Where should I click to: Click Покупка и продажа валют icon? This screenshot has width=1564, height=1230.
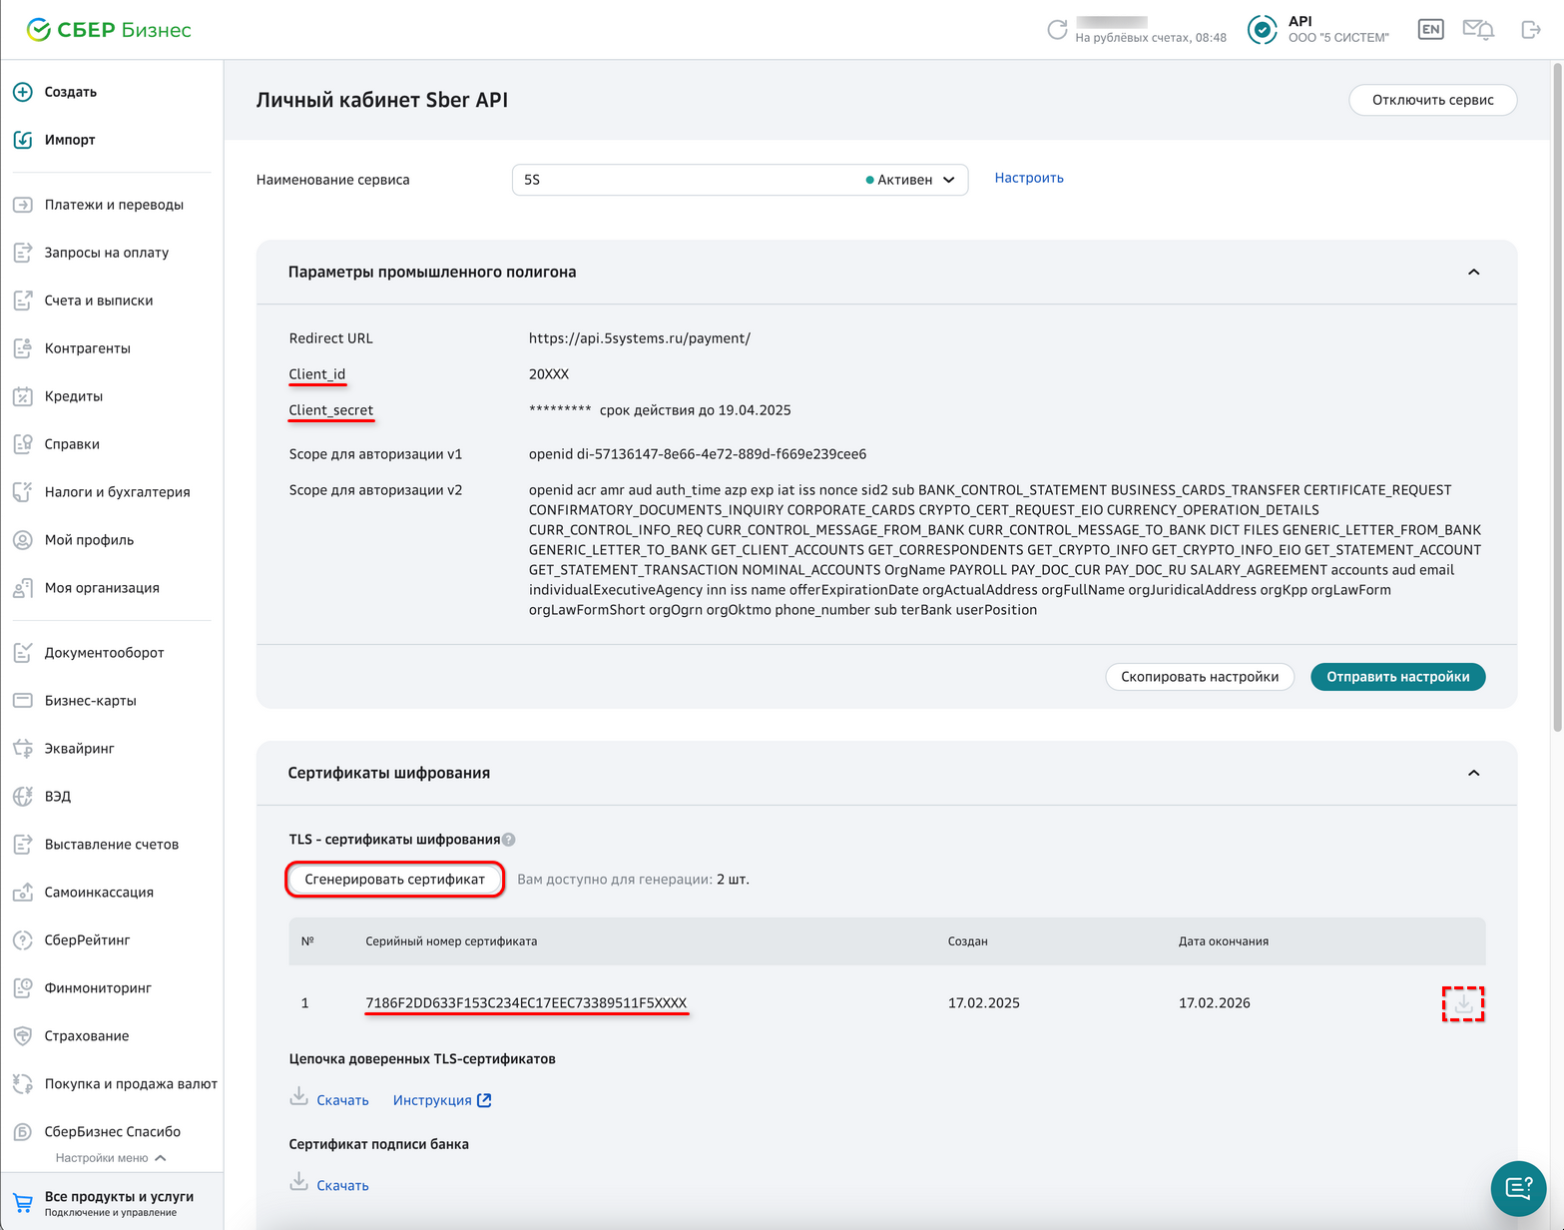click(23, 1084)
